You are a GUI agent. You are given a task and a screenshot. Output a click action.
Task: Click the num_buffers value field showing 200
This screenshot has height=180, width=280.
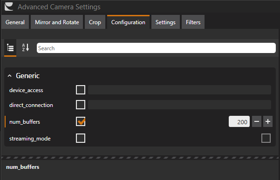(x=239, y=121)
